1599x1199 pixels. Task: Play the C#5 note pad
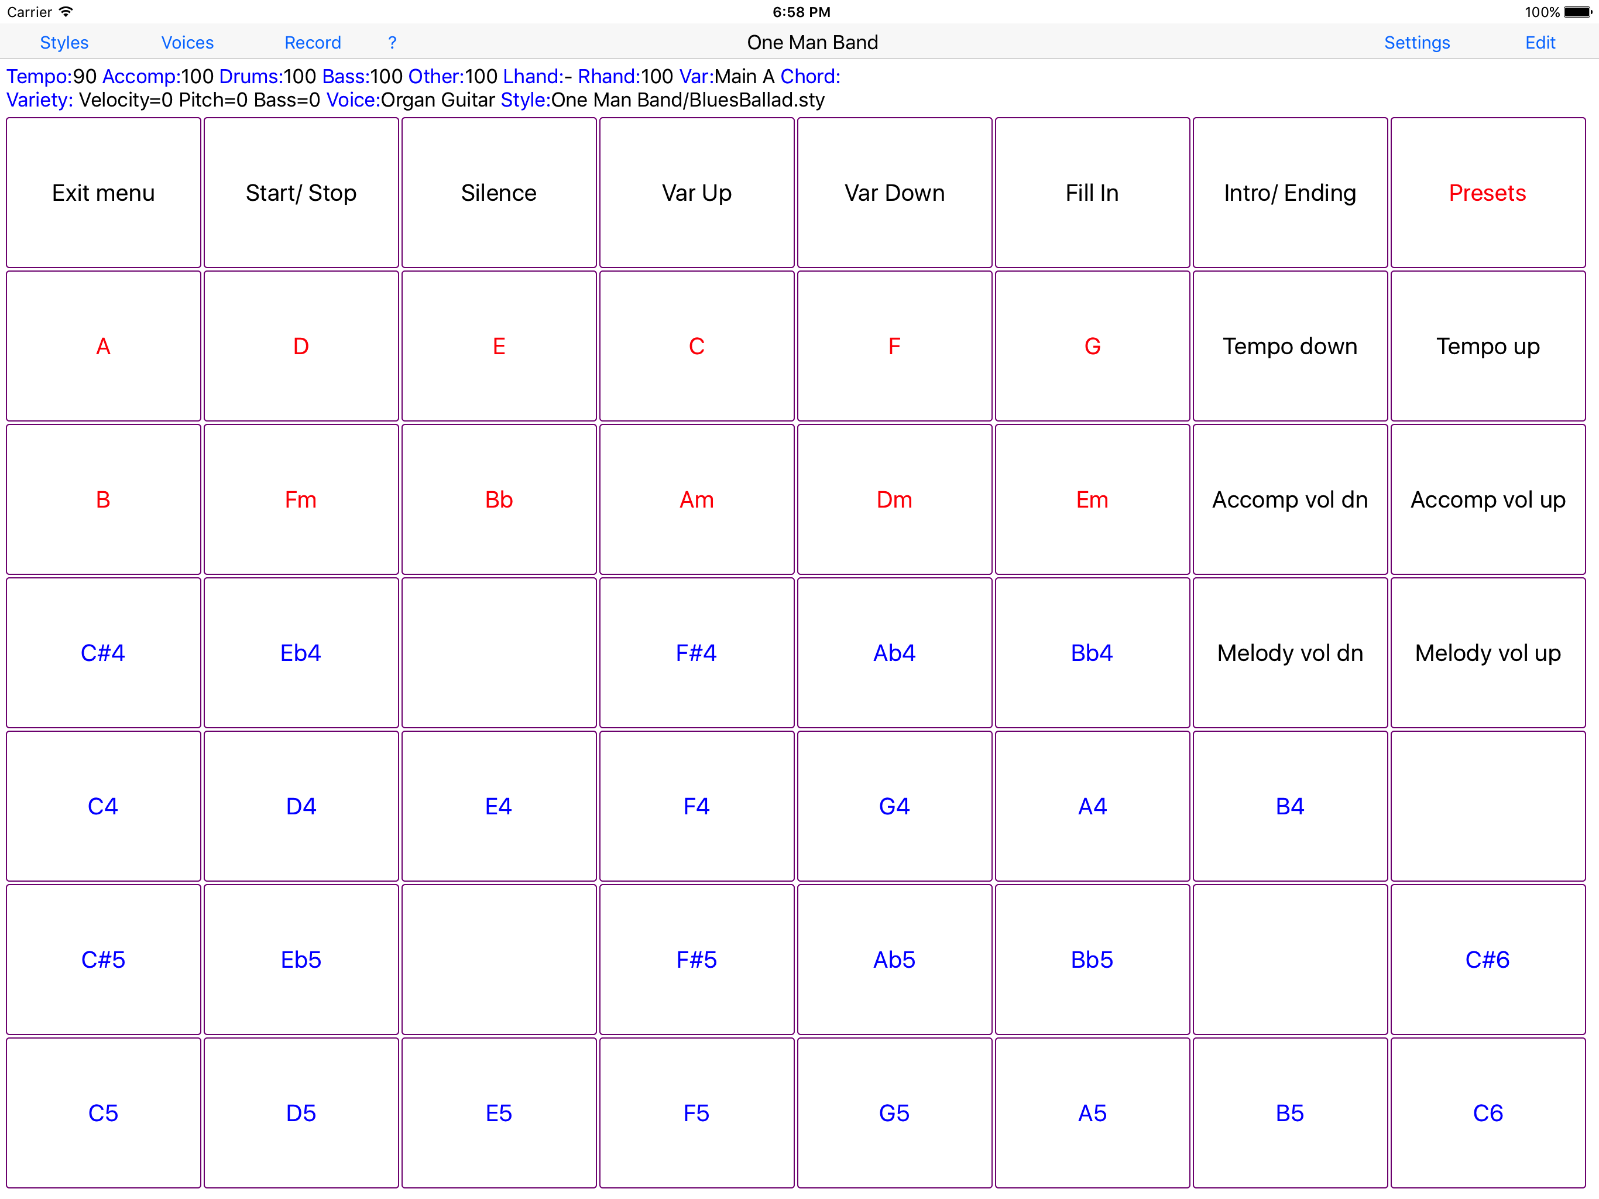[x=104, y=960]
